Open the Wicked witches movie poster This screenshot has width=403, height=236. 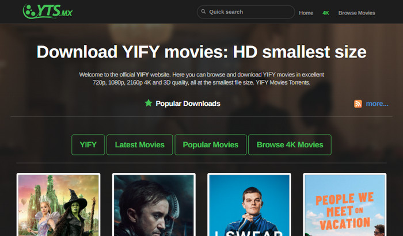pyautogui.click(x=58, y=205)
